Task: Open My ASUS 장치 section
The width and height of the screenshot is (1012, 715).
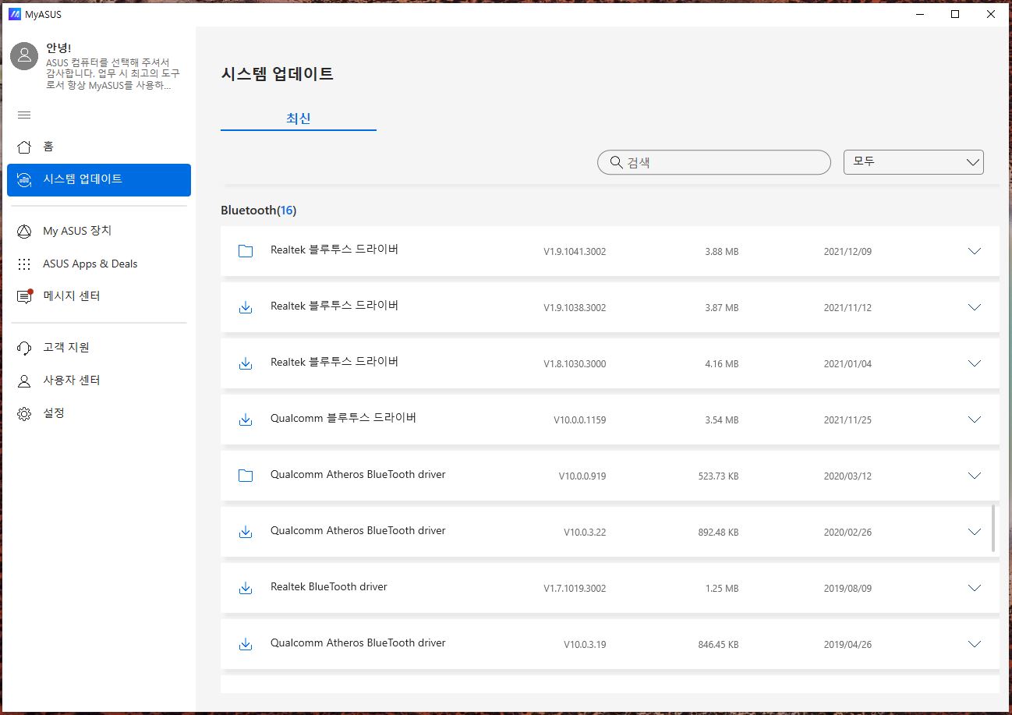Action: 99,231
